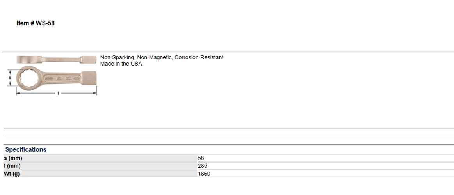The image size is (454, 195).
Task: Select the value 58 in specifications
Action: point(201,158)
